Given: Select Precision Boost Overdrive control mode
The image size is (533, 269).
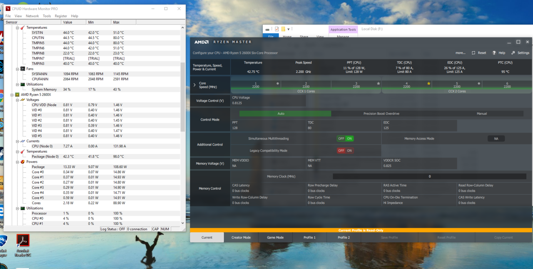Looking at the screenshot, I should 381,114.
